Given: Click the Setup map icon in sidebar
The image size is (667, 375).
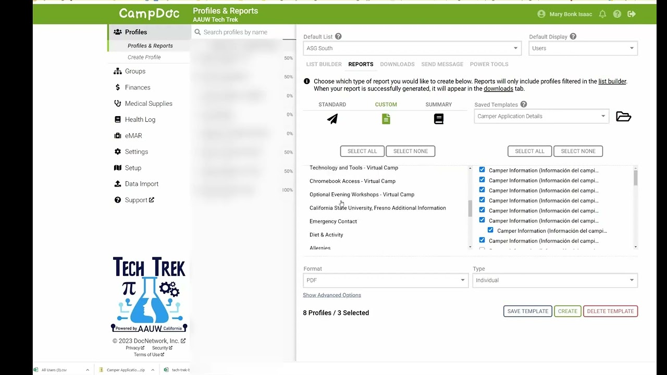Looking at the screenshot, I should [x=118, y=168].
